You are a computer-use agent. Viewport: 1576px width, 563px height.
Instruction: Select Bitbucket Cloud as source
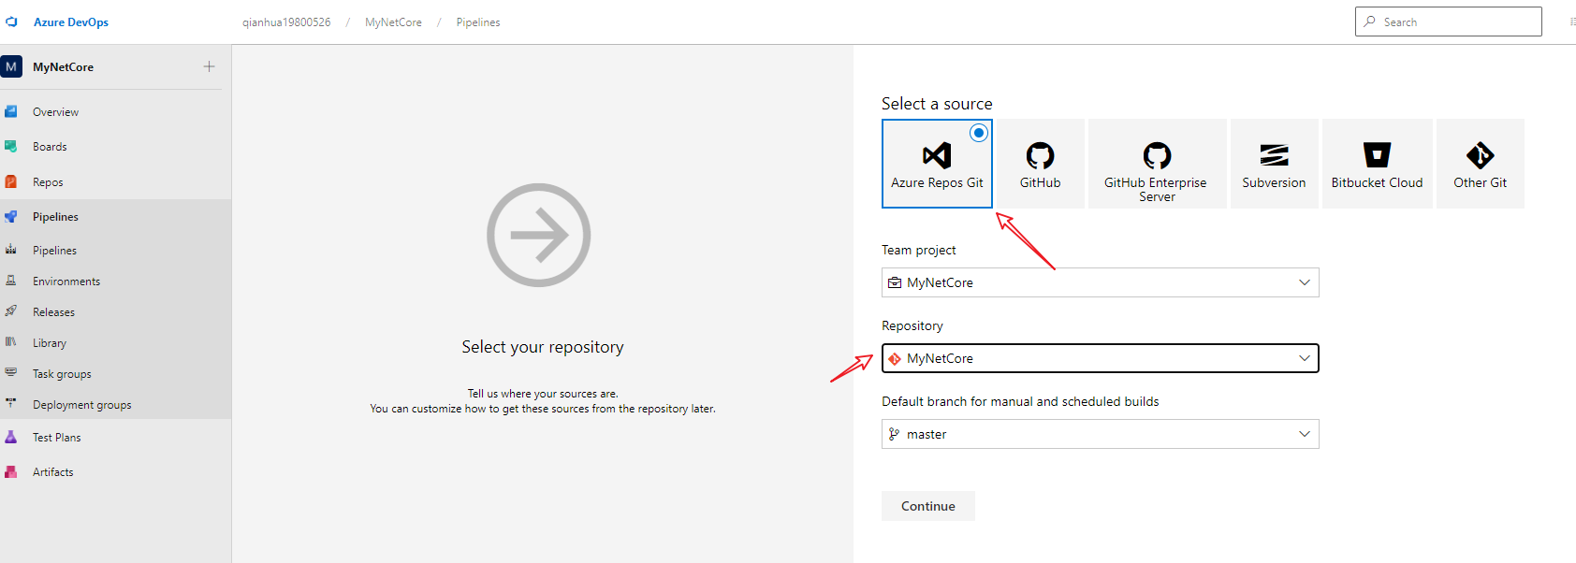point(1377,156)
